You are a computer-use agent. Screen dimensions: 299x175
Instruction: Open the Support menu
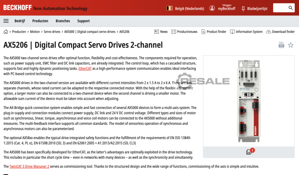83,21
